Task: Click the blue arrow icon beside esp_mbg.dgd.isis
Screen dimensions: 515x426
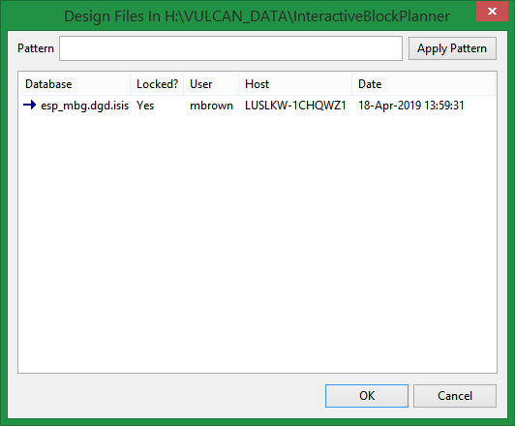Action: tap(30, 106)
